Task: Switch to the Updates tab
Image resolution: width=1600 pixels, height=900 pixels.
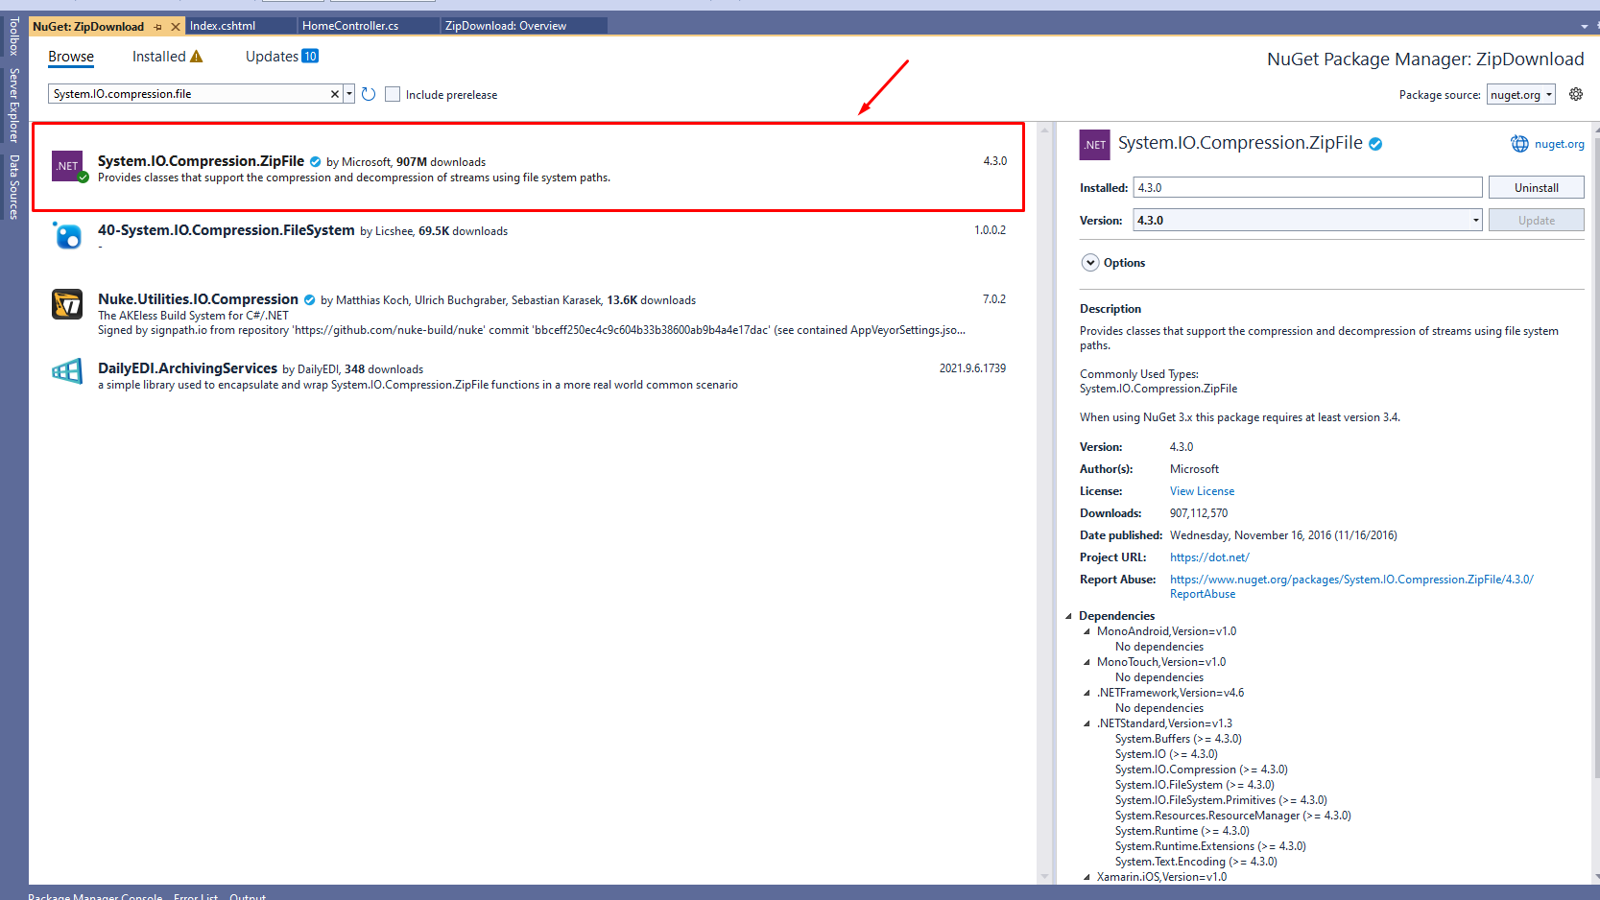Action: [272, 57]
